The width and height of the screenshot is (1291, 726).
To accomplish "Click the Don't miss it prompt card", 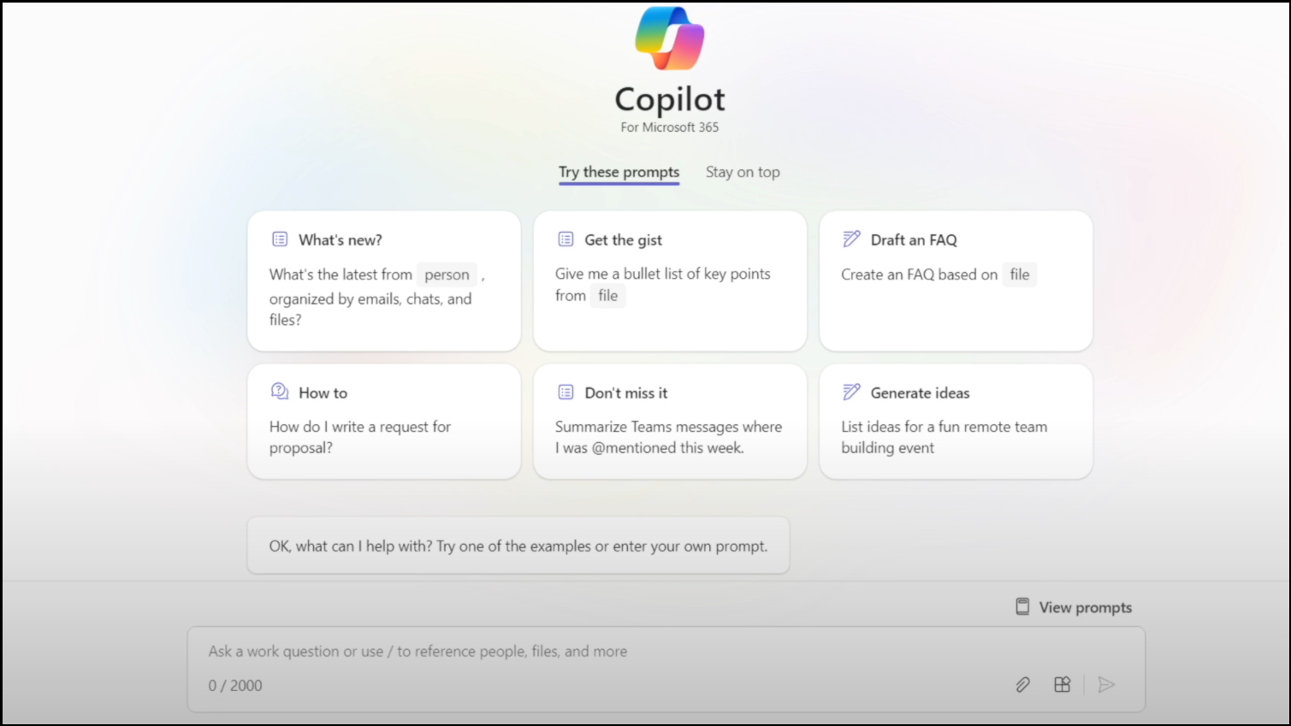I will [x=669, y=421].
